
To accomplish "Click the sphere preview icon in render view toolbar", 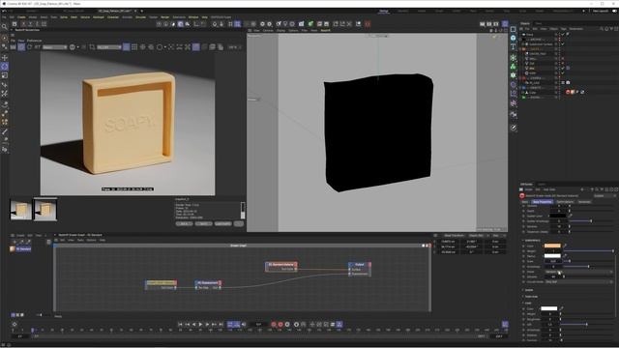I will point(73,47).
